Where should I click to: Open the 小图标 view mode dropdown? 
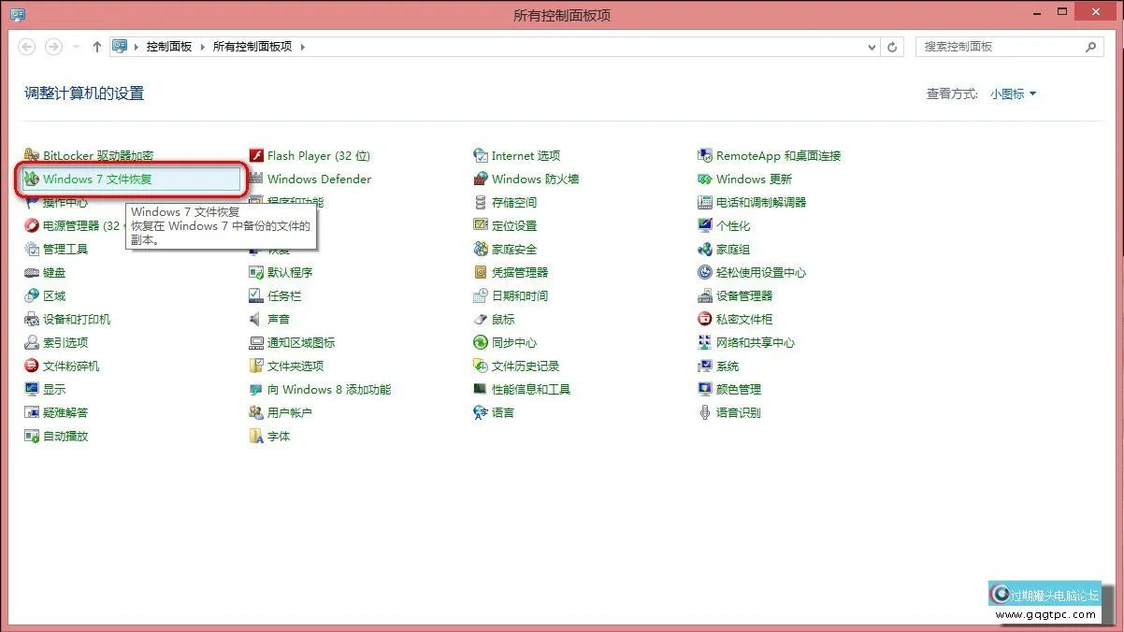1012,93
